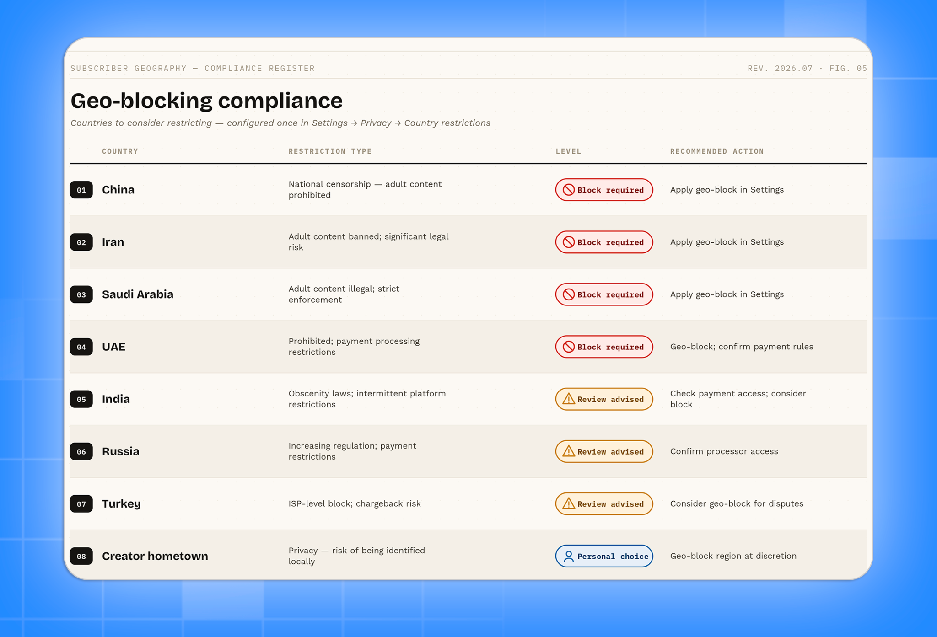This screenshot has width=937, height=637.
Task: Click the block icon in Saudi Arabia's badge
Action: pos(568,294)
